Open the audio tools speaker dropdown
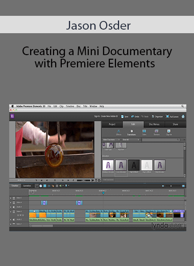The image size is (194, 266). point(61,186)
